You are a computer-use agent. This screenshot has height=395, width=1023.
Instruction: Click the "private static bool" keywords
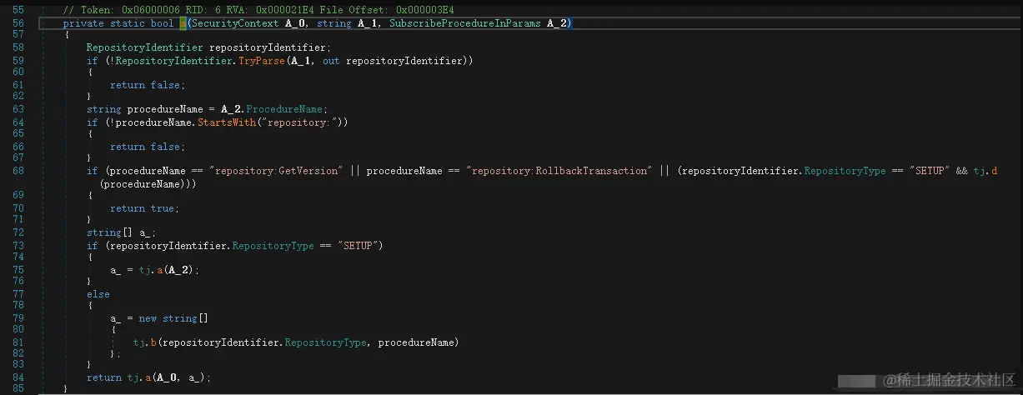click(x=118, y=23)
